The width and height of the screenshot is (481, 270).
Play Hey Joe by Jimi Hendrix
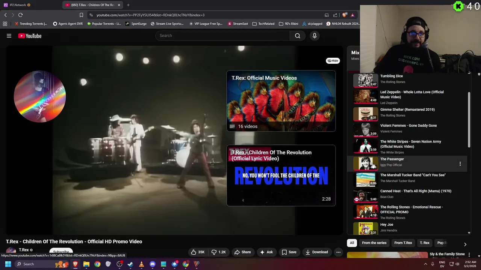pyautogui.click(x=408, y=228)
